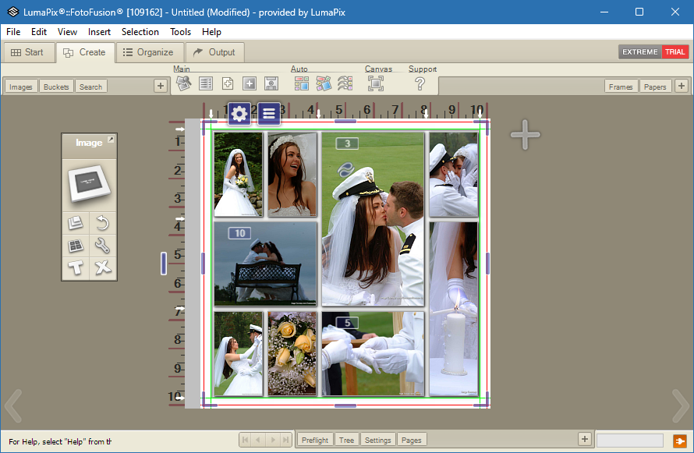Image resolution: width=694 pixels, height=453 pixels.
Task: Select the bench couple photo labeled 10
Action: [266, 264]
